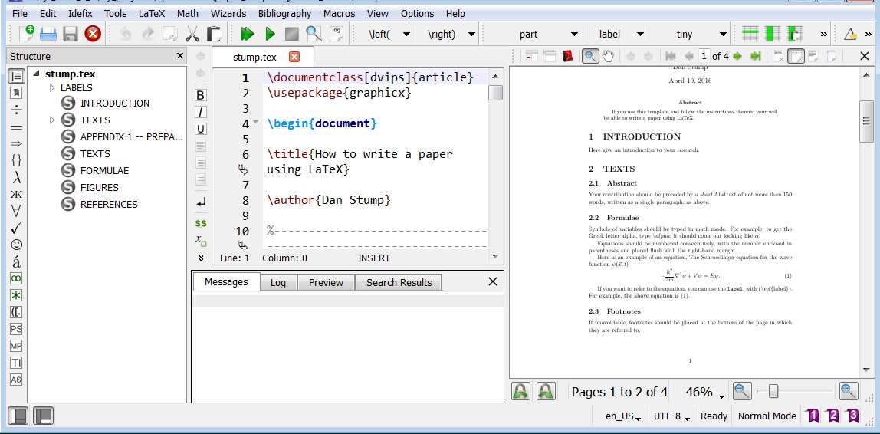Switch to the Search Results tab

click(x=399, y=282)
